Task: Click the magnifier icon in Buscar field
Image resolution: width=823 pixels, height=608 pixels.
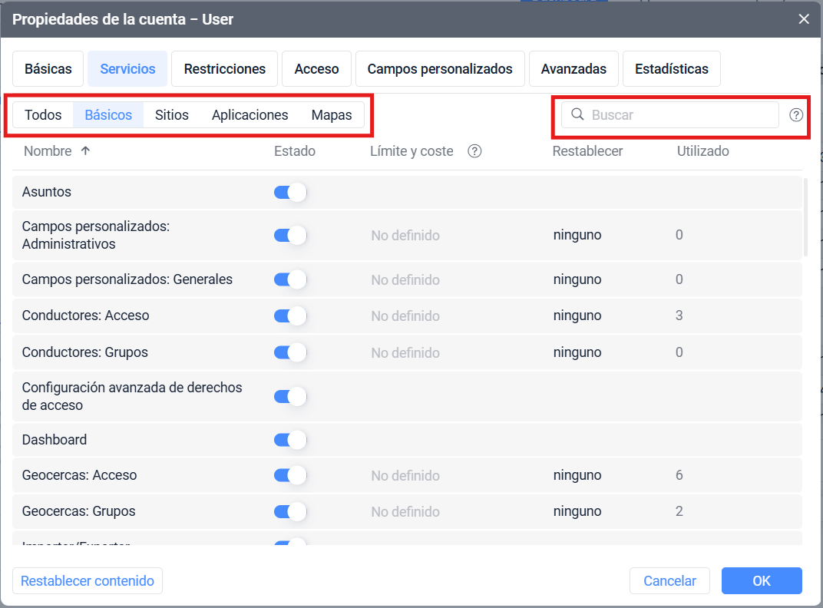Action: 577,115
